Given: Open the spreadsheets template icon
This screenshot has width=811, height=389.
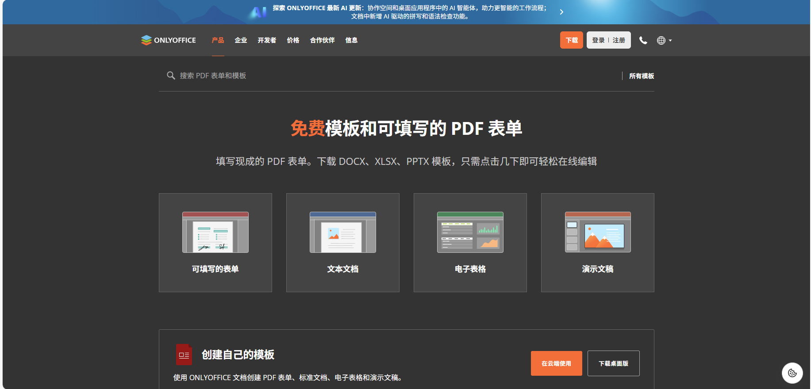Looking at the screenshot, I should [470, 233].
